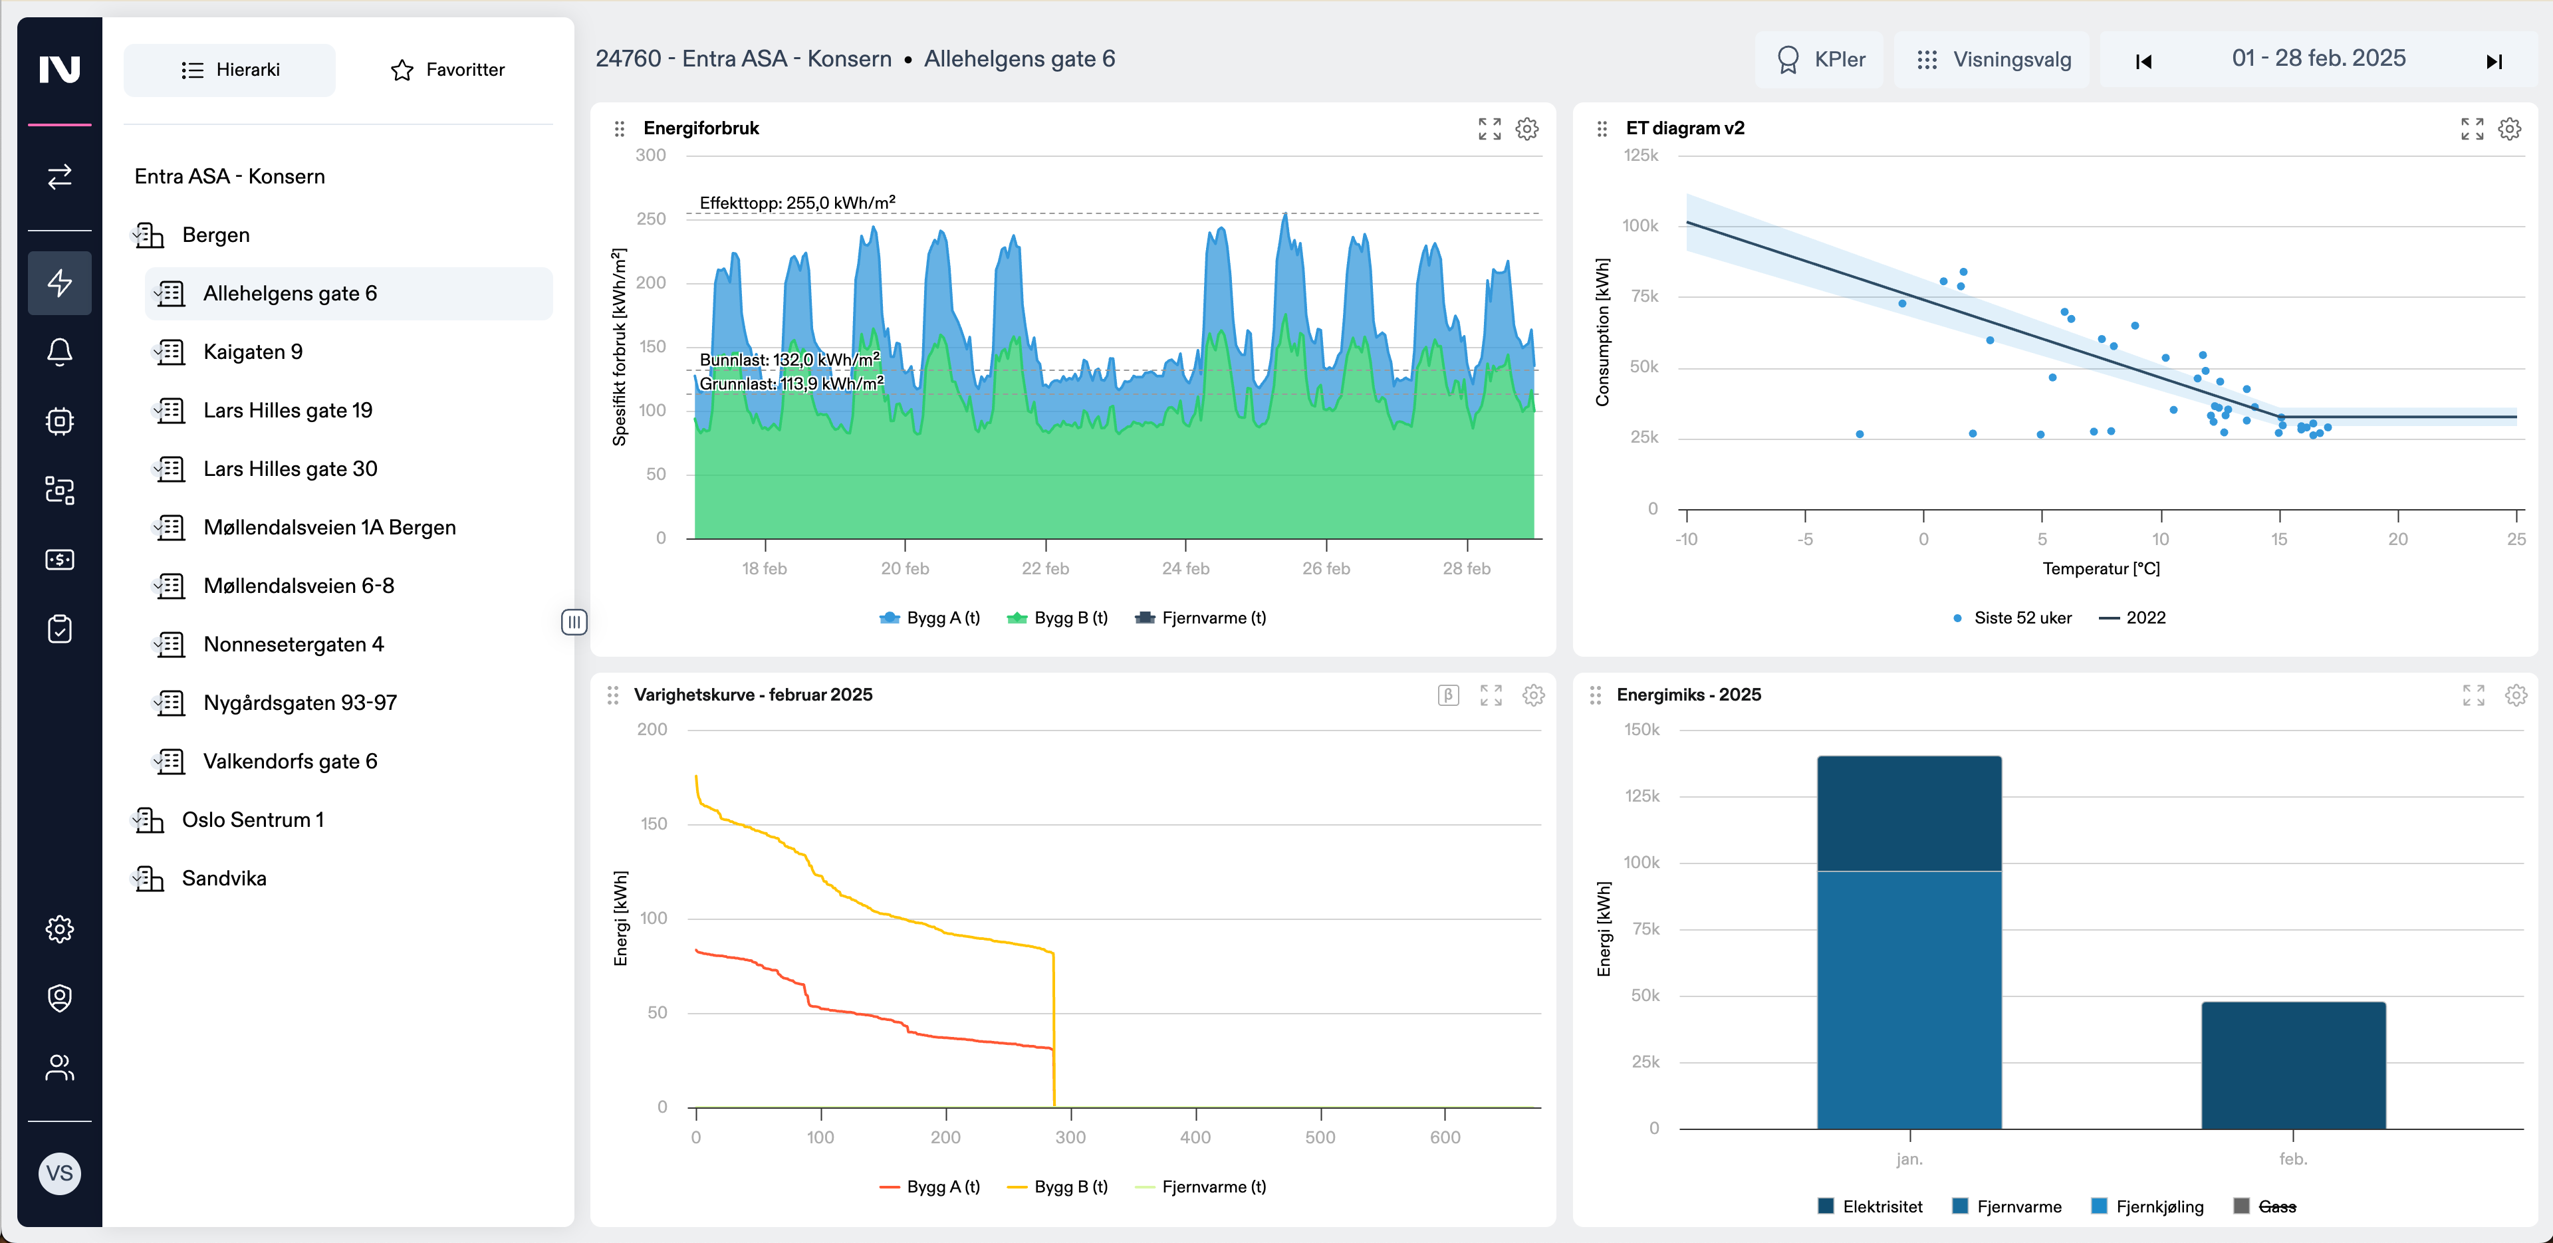Select Kaigaten 9 building in tree

pyautogui.click(x=253, y=352)
